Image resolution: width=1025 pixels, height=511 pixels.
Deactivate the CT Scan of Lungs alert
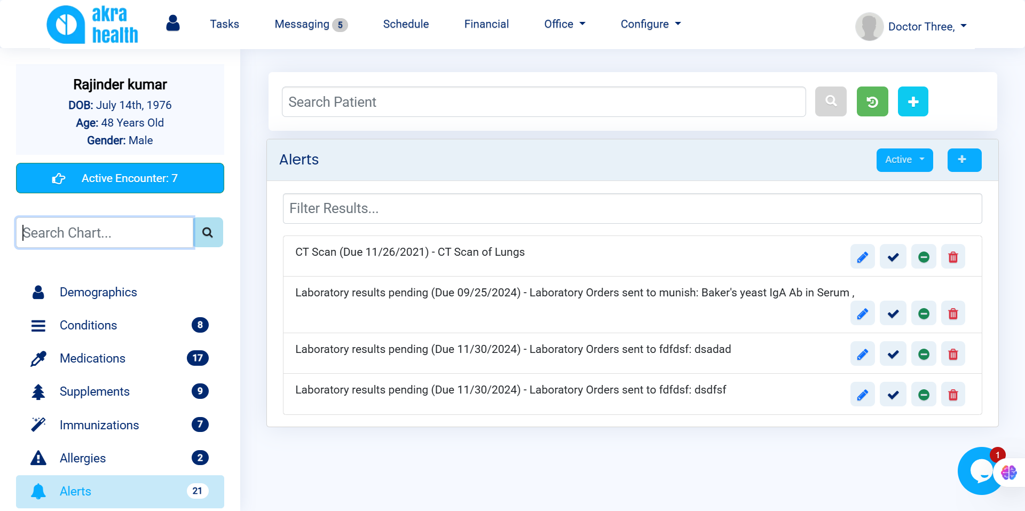[924, 257]
